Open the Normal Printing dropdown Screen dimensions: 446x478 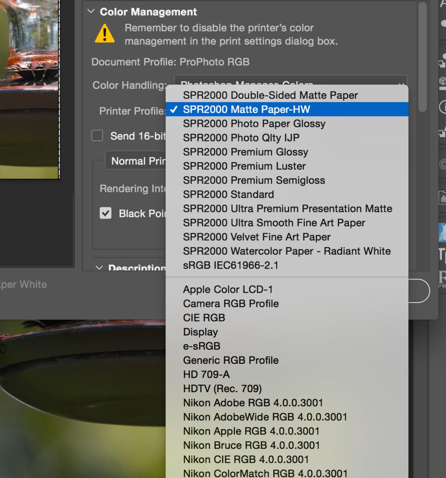(136, 161)
